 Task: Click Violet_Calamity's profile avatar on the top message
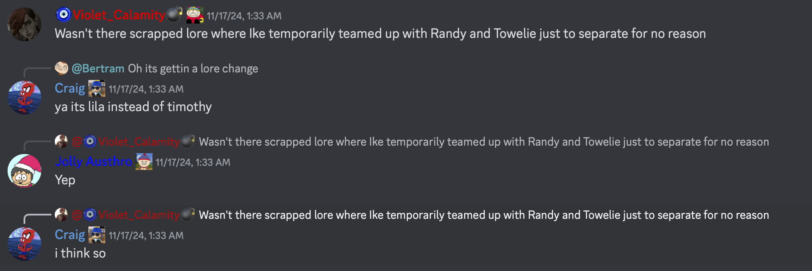24,24
